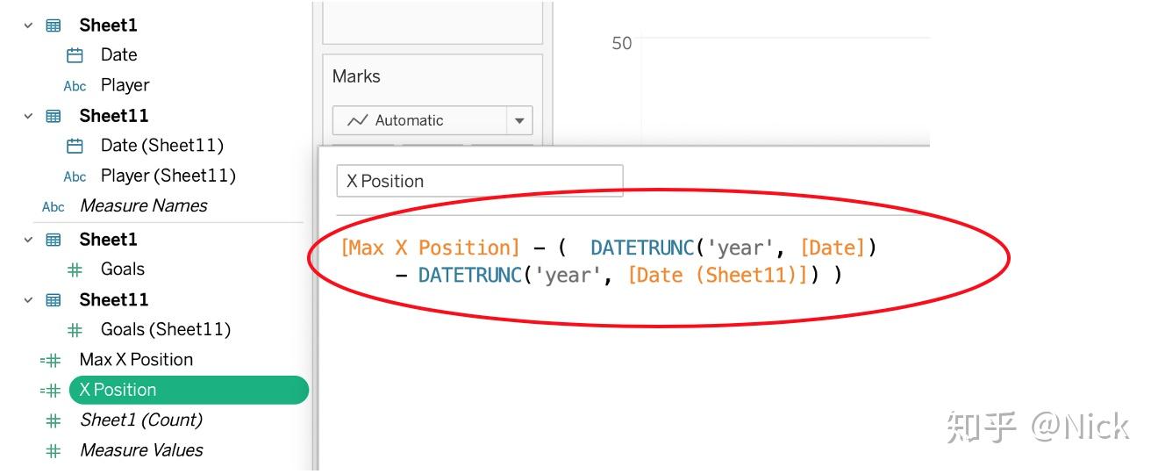
Task: Click the number icon beside Measure Values
Action: [x=54, y=450]
